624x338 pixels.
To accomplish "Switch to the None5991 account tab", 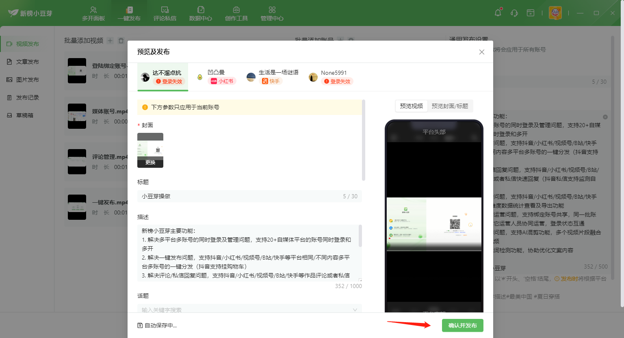I will click(x=331, y=77).
